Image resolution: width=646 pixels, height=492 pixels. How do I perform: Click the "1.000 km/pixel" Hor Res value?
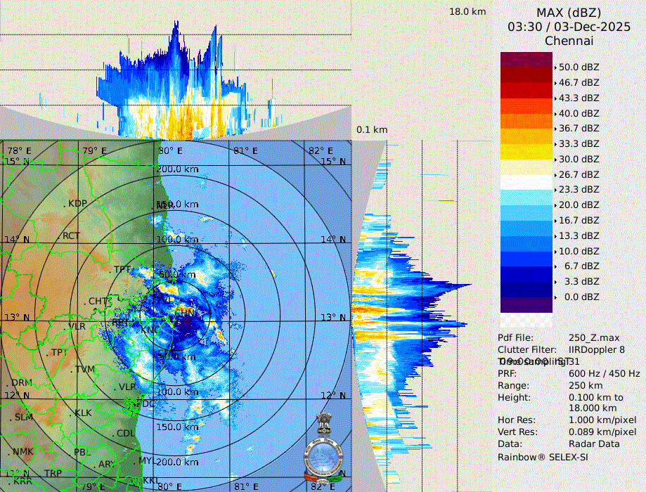602,420
